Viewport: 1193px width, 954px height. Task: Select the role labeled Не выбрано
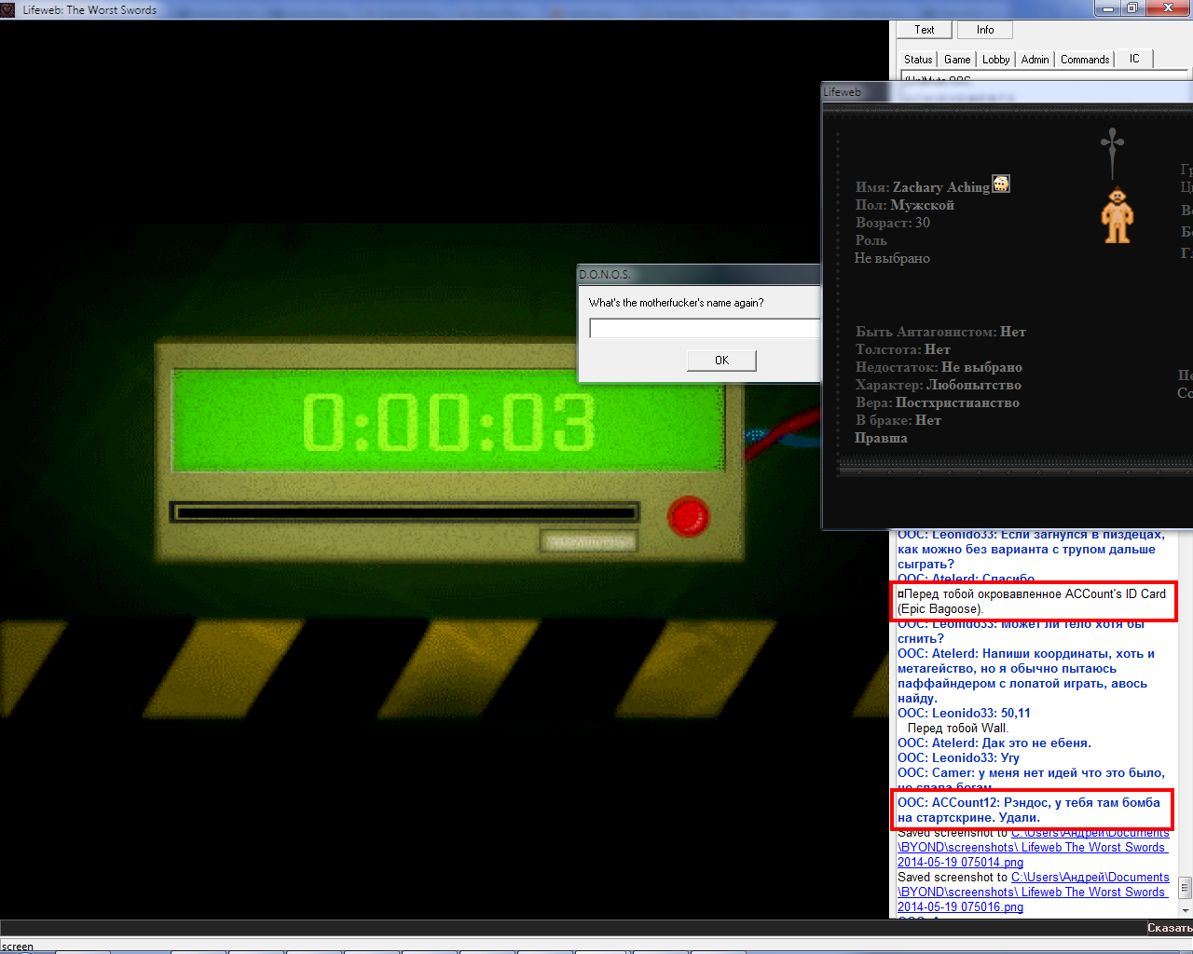(892, 258)
